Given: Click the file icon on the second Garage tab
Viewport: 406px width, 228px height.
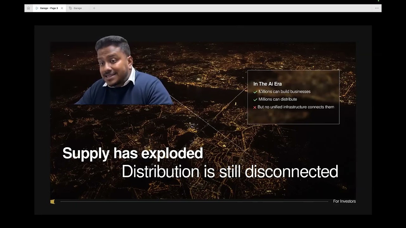Looking at the screenshot, I should coord(70,8).
